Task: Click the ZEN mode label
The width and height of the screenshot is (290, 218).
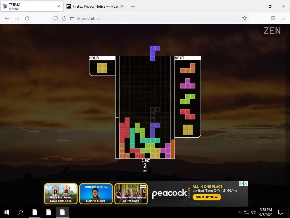Action: click(x=272, y=31)
